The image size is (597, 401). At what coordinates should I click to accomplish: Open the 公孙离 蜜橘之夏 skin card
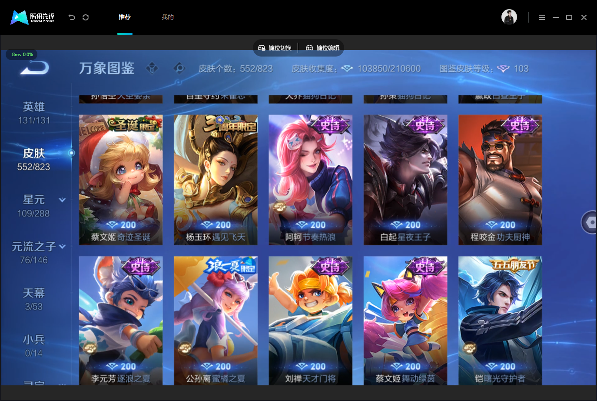[x=216, y=321]
